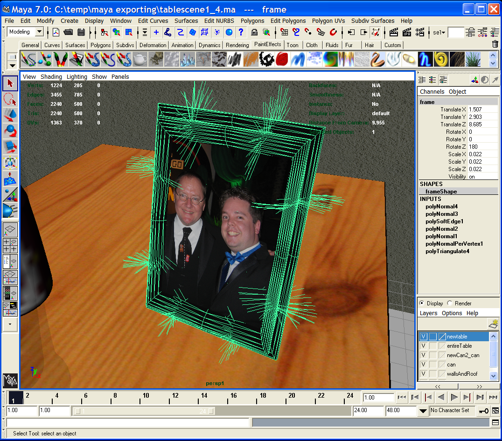This screenshot has width=502, height=441.
Task: Click the grass brush shelf icon
Action: tap(474, 59)
